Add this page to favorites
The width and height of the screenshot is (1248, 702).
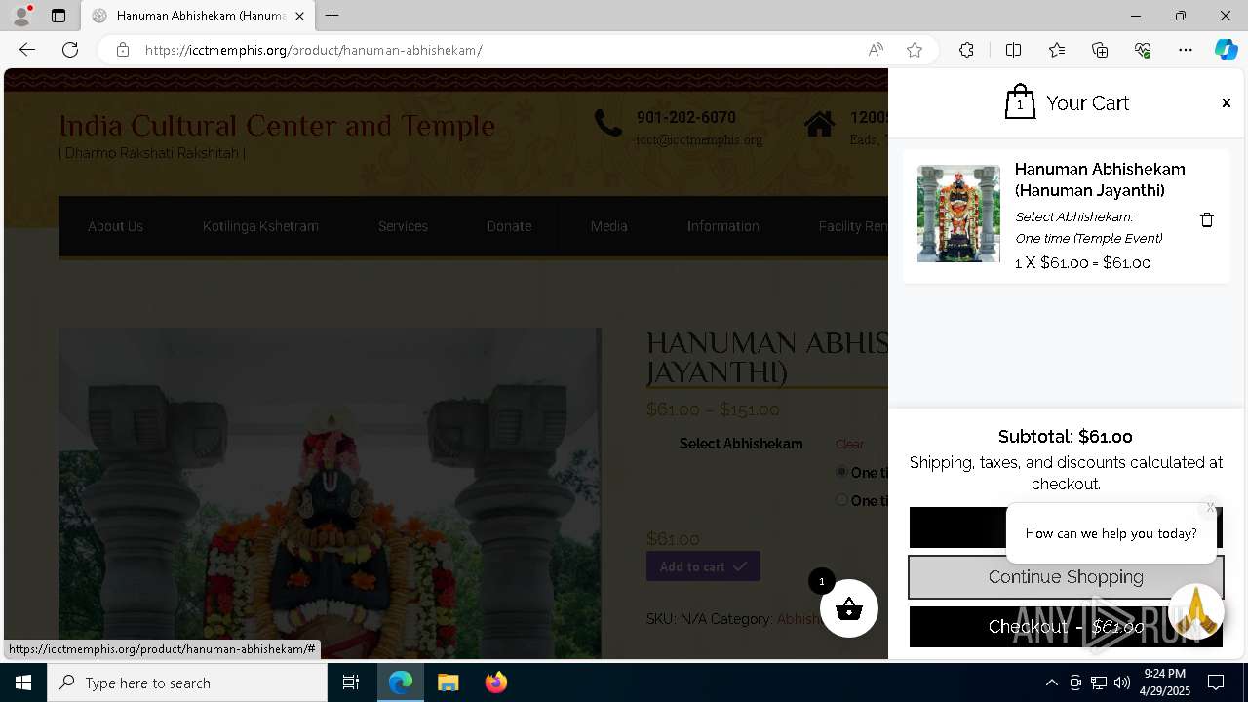(x=914, y=50)
